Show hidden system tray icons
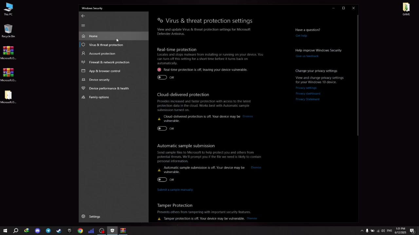 tap(362, 231)
